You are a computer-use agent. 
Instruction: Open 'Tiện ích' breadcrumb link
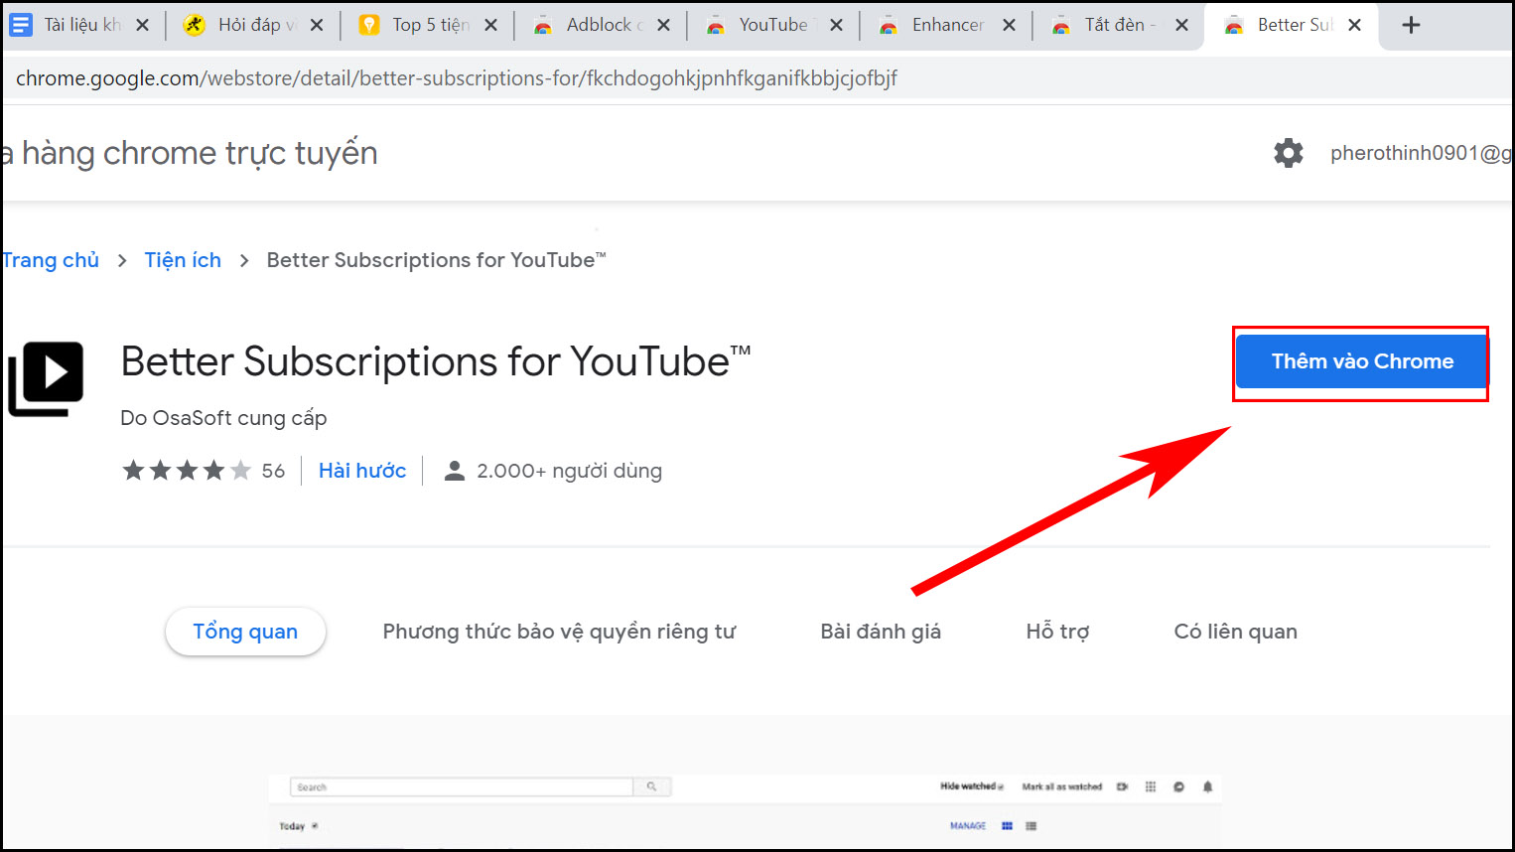183,260
